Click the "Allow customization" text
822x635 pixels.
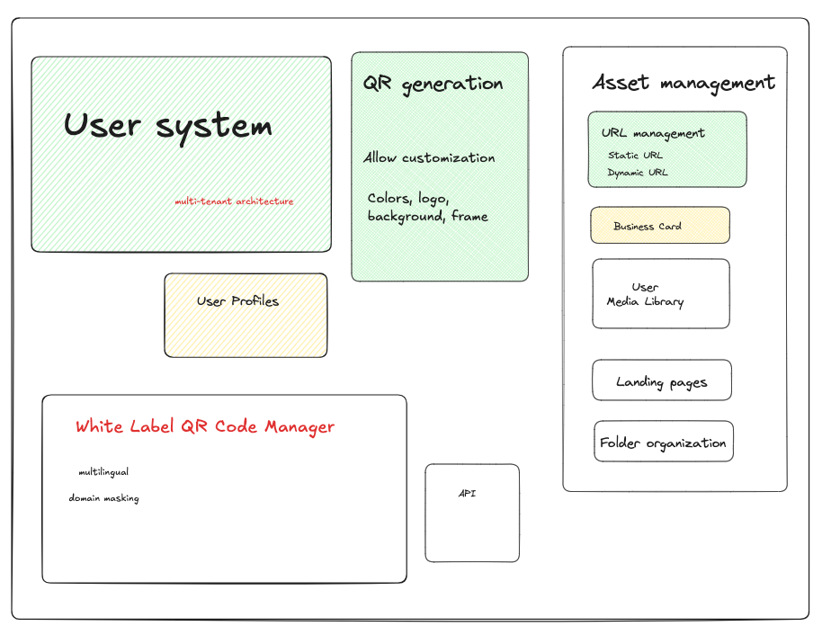coord(429,157)
